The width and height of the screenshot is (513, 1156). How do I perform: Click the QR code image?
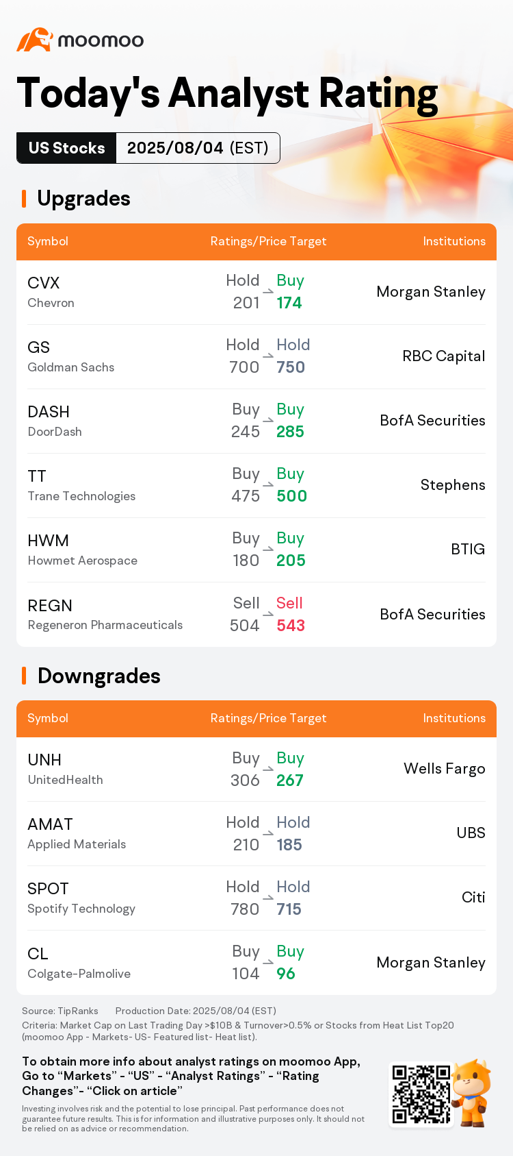(x=421, y=1094)
